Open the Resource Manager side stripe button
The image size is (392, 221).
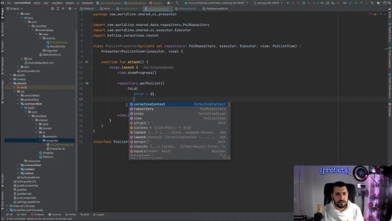pyautogui.click(x=2, y=91)
